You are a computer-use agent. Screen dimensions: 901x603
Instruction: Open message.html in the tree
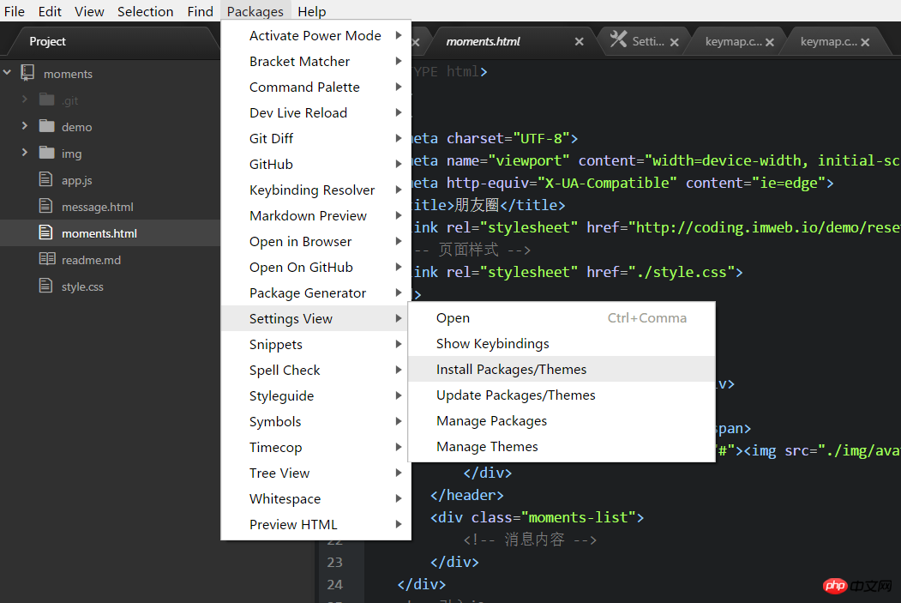pyautogui.click(x=97, y=207)
